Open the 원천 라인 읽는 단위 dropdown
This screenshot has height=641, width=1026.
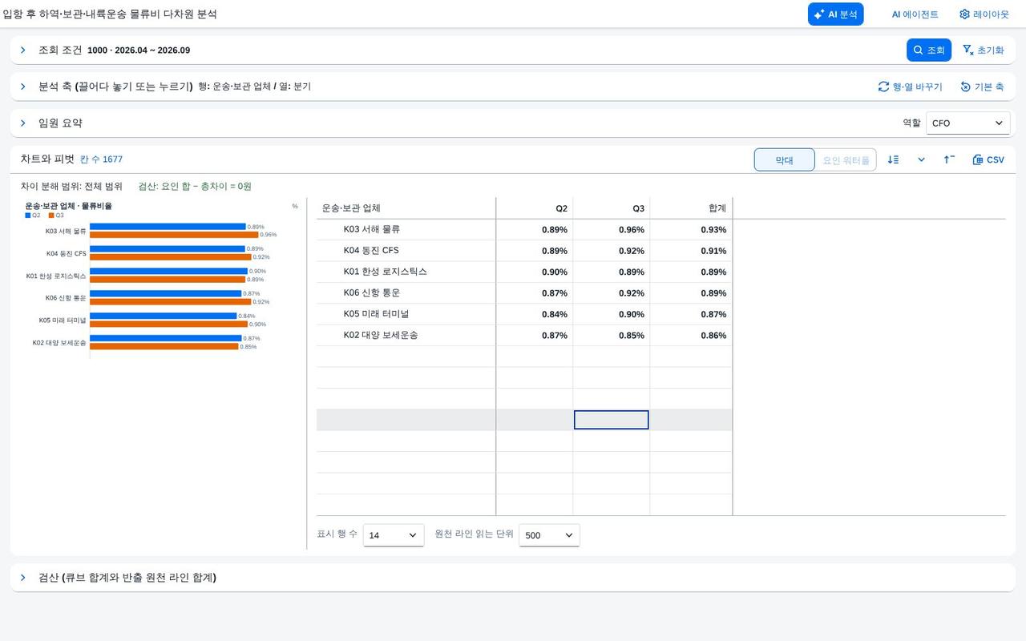549,535
